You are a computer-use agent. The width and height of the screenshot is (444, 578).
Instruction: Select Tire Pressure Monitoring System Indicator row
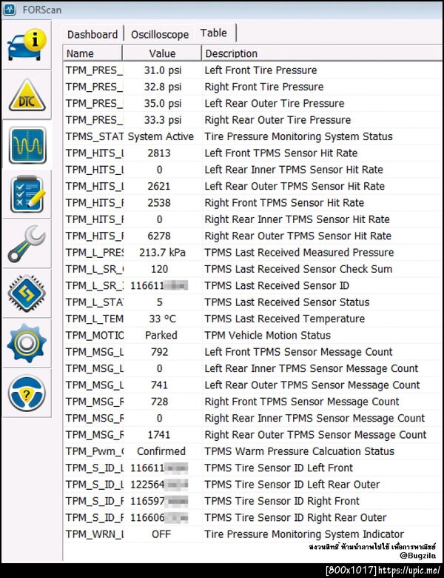[x=252, y=534]
